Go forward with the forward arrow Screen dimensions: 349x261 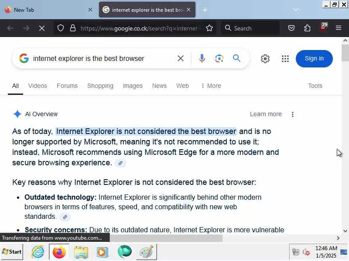pyautogui.click(x=26, y=28)
